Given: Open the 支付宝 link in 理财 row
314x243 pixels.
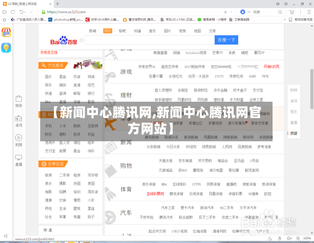Looking at the screenshot, I should [x=257, y=90].
